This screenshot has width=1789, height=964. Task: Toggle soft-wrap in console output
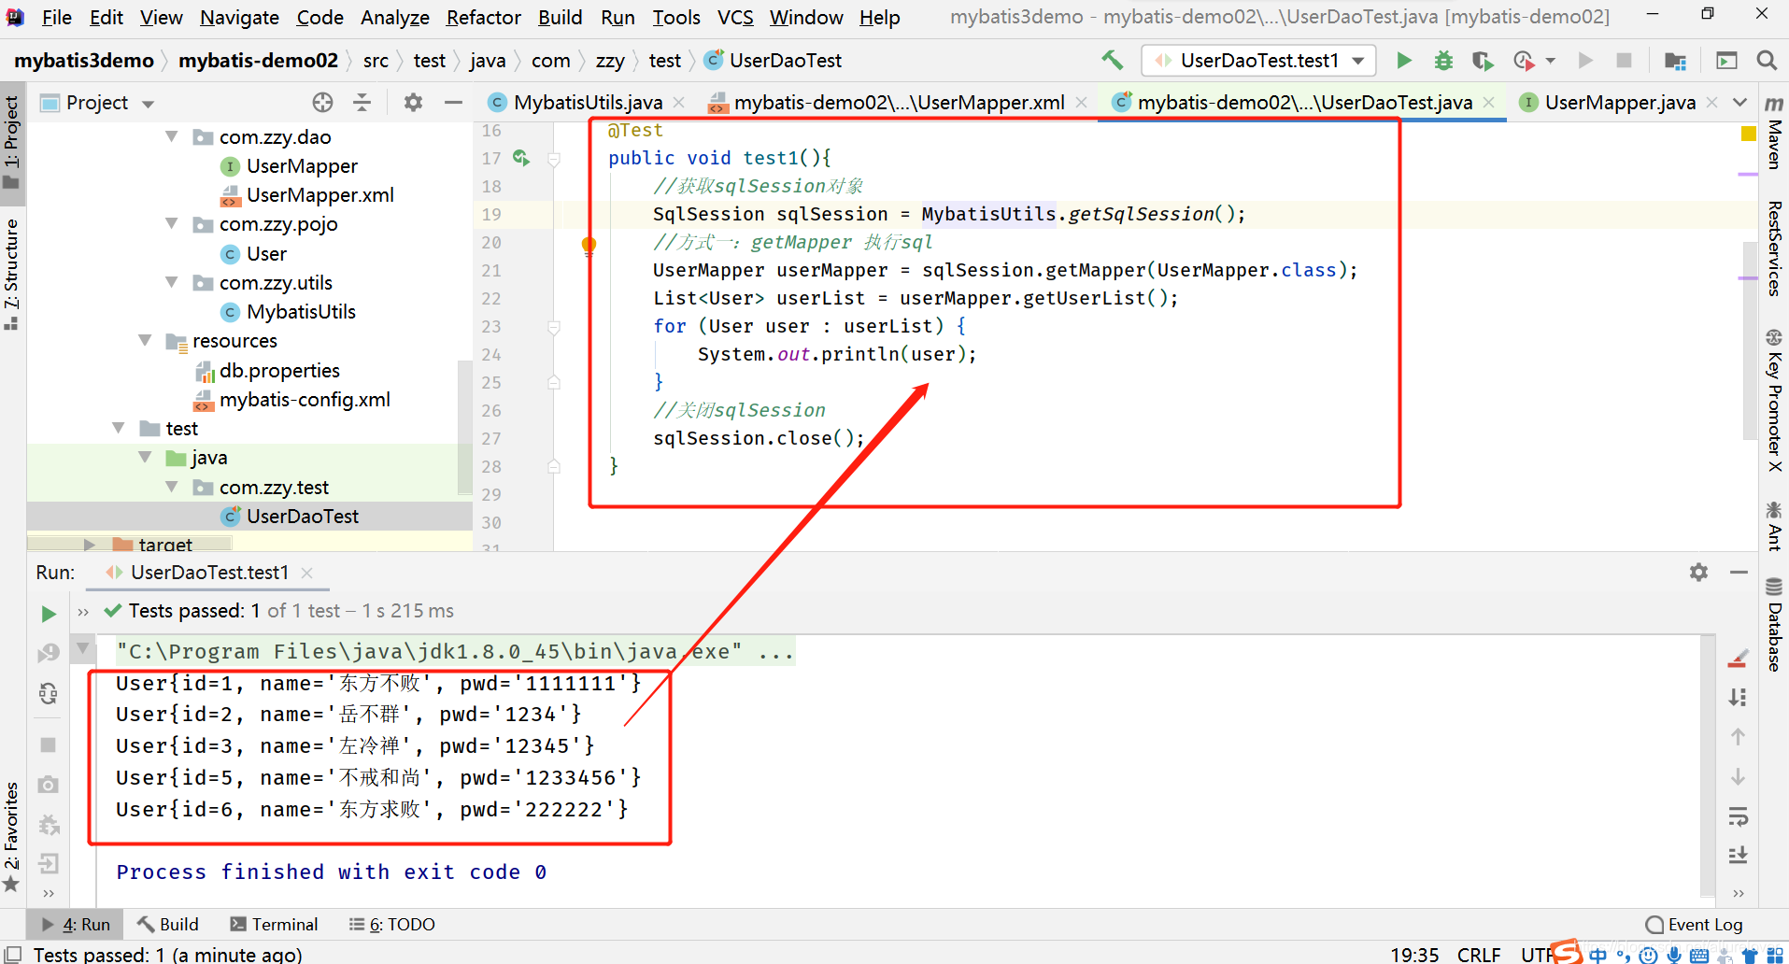(x=1738, y=816)
